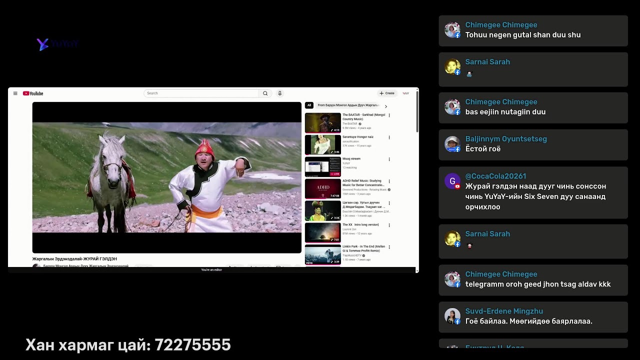Click the ЖУРАЙ ГЭЛДЭН video title
This screenshot has width=640, height=360.
[x=74, y=259]
